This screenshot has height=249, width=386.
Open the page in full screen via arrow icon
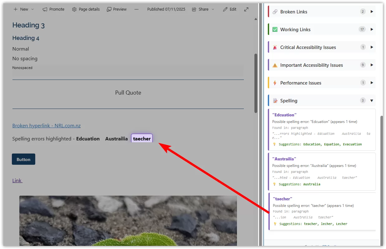246,9
